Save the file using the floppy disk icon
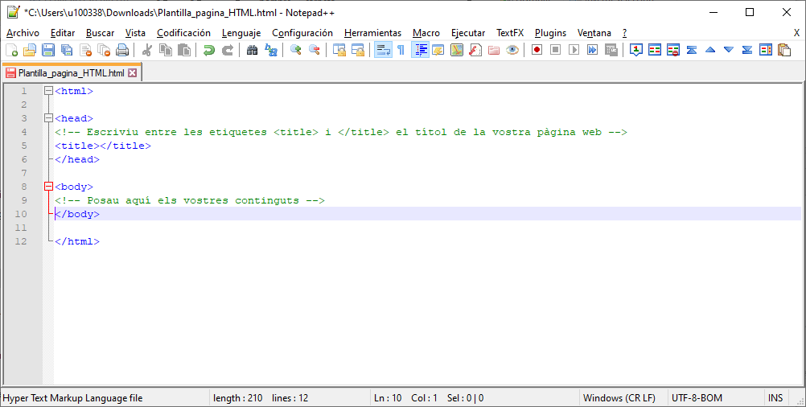This screenshot has width=806, height=407. [x=48, y=50]
